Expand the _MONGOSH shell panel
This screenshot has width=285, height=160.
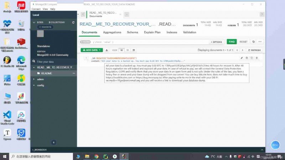click(x=262, y=150)
